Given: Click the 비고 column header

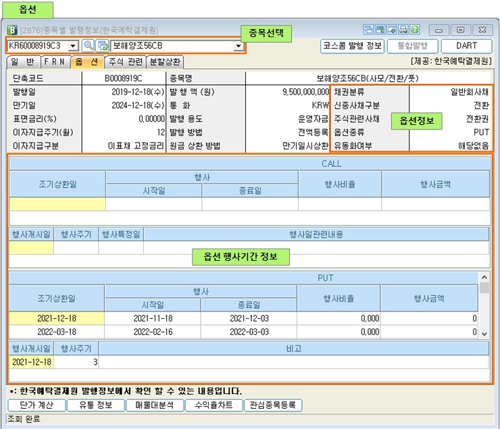Looking at the screenshot, I should [x=294, y=349].
